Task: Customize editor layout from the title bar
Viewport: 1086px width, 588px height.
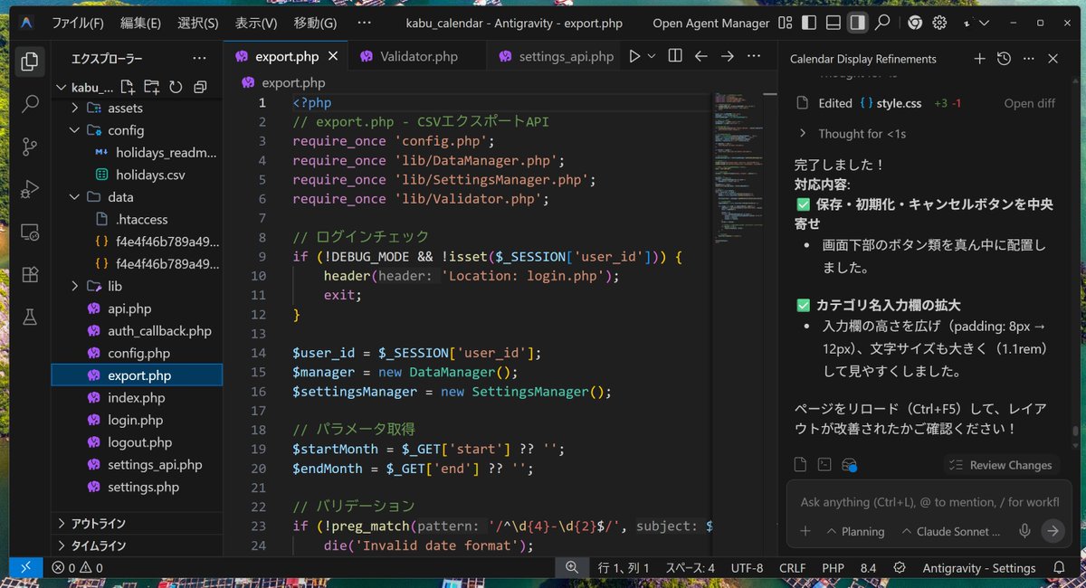Action: 785,23
